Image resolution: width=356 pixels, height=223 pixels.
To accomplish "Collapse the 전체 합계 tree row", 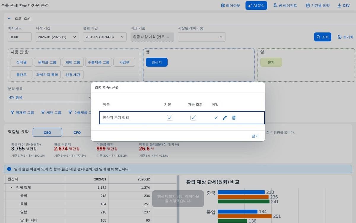I will tap(12, 188).
